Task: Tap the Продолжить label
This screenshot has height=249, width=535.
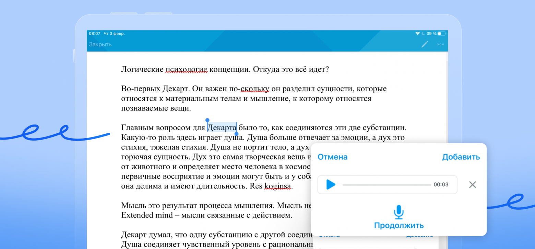Action: [x=399, y=226]
